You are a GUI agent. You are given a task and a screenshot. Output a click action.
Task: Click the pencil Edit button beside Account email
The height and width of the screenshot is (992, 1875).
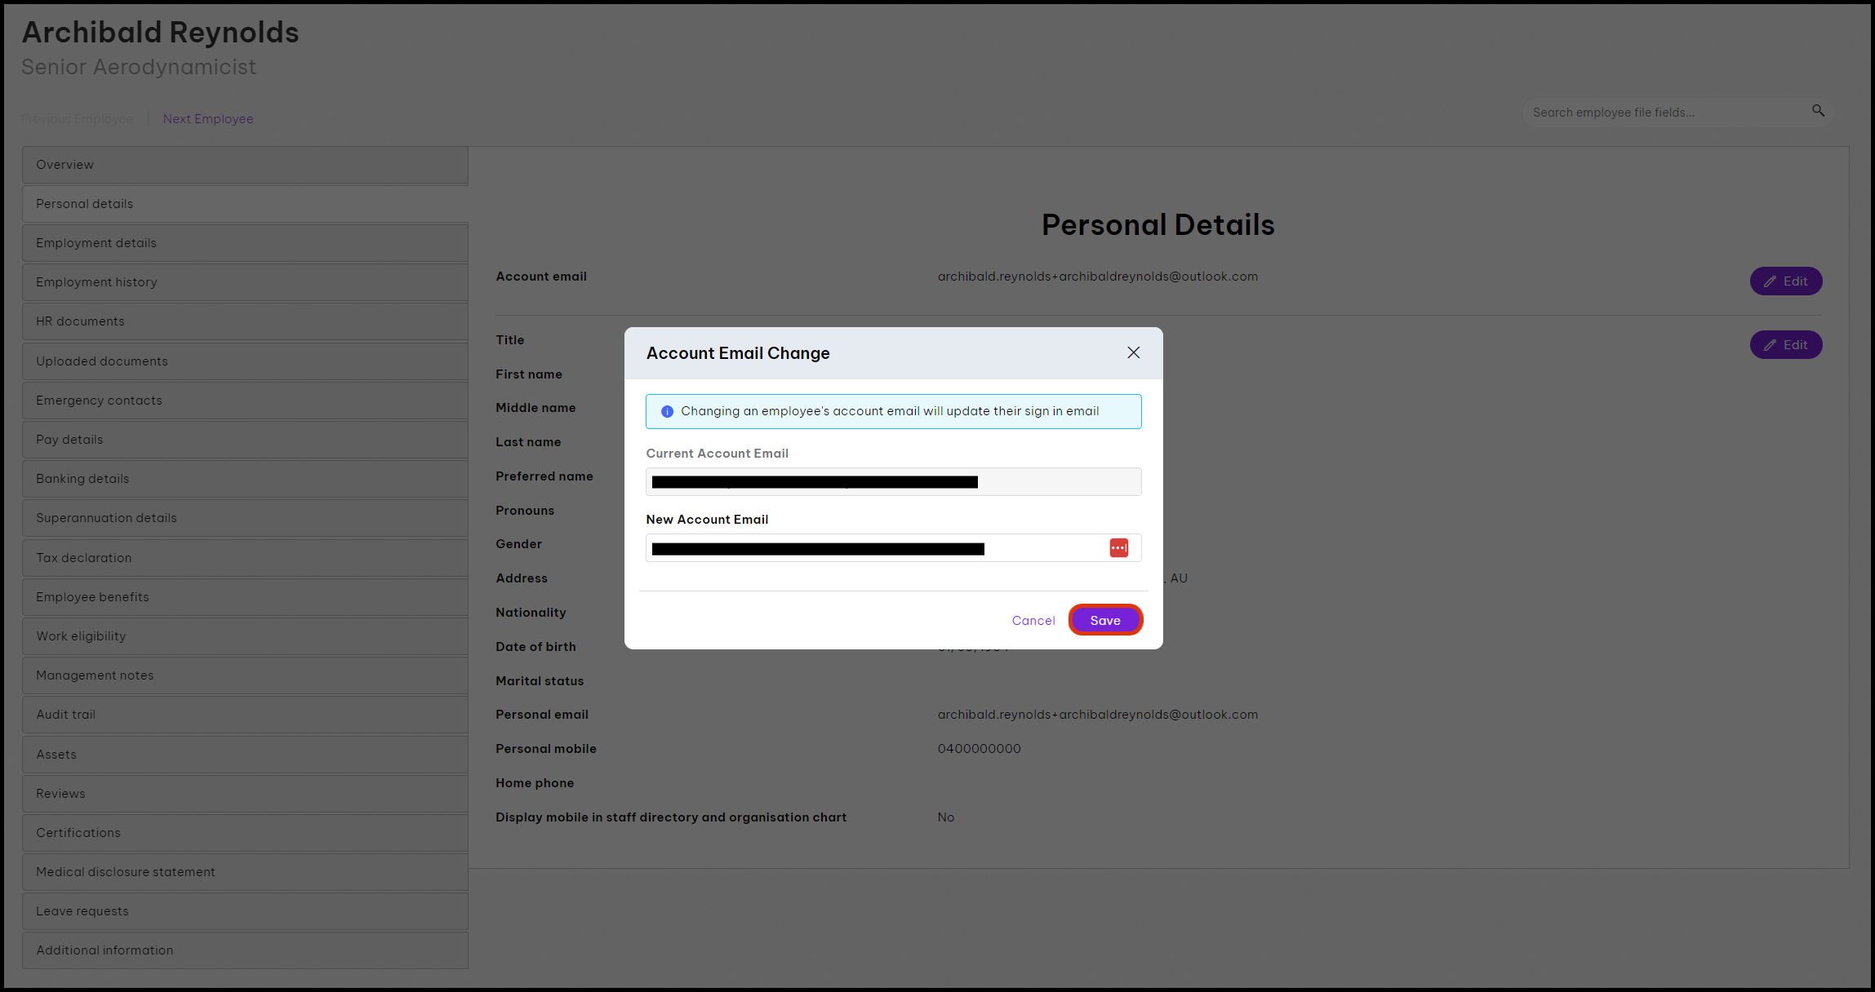(1785, 281)
